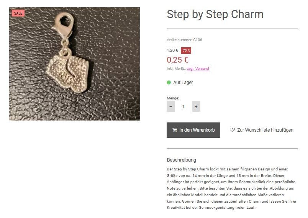The height and width of the screenshot is (218, 308).
Task: Open the zzgl. Versand shipping link
Action: (198, 69)
